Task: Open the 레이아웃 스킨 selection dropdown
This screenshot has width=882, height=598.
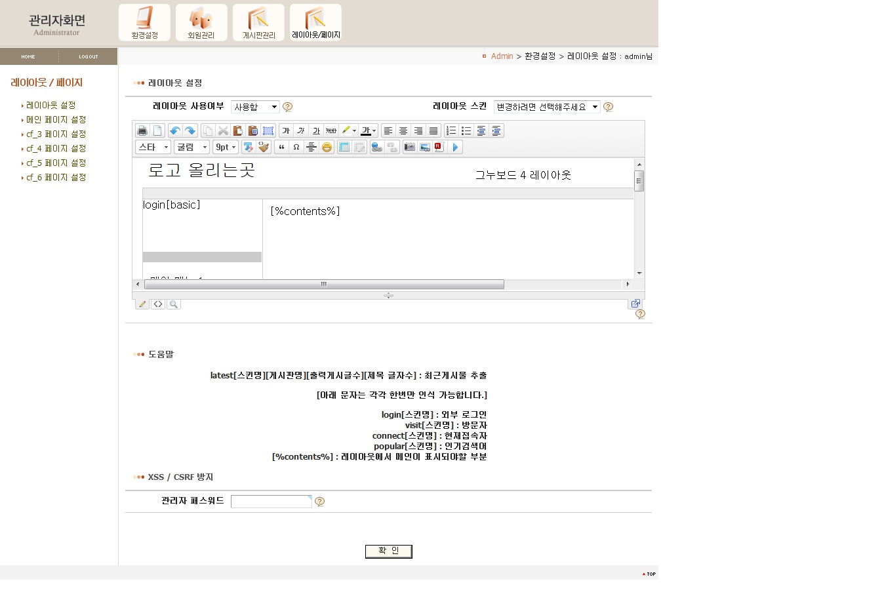Action: tap(546, 107)
